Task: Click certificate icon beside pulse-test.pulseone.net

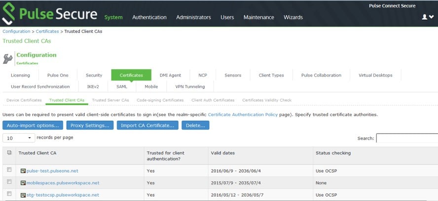Action: point(23,171)
